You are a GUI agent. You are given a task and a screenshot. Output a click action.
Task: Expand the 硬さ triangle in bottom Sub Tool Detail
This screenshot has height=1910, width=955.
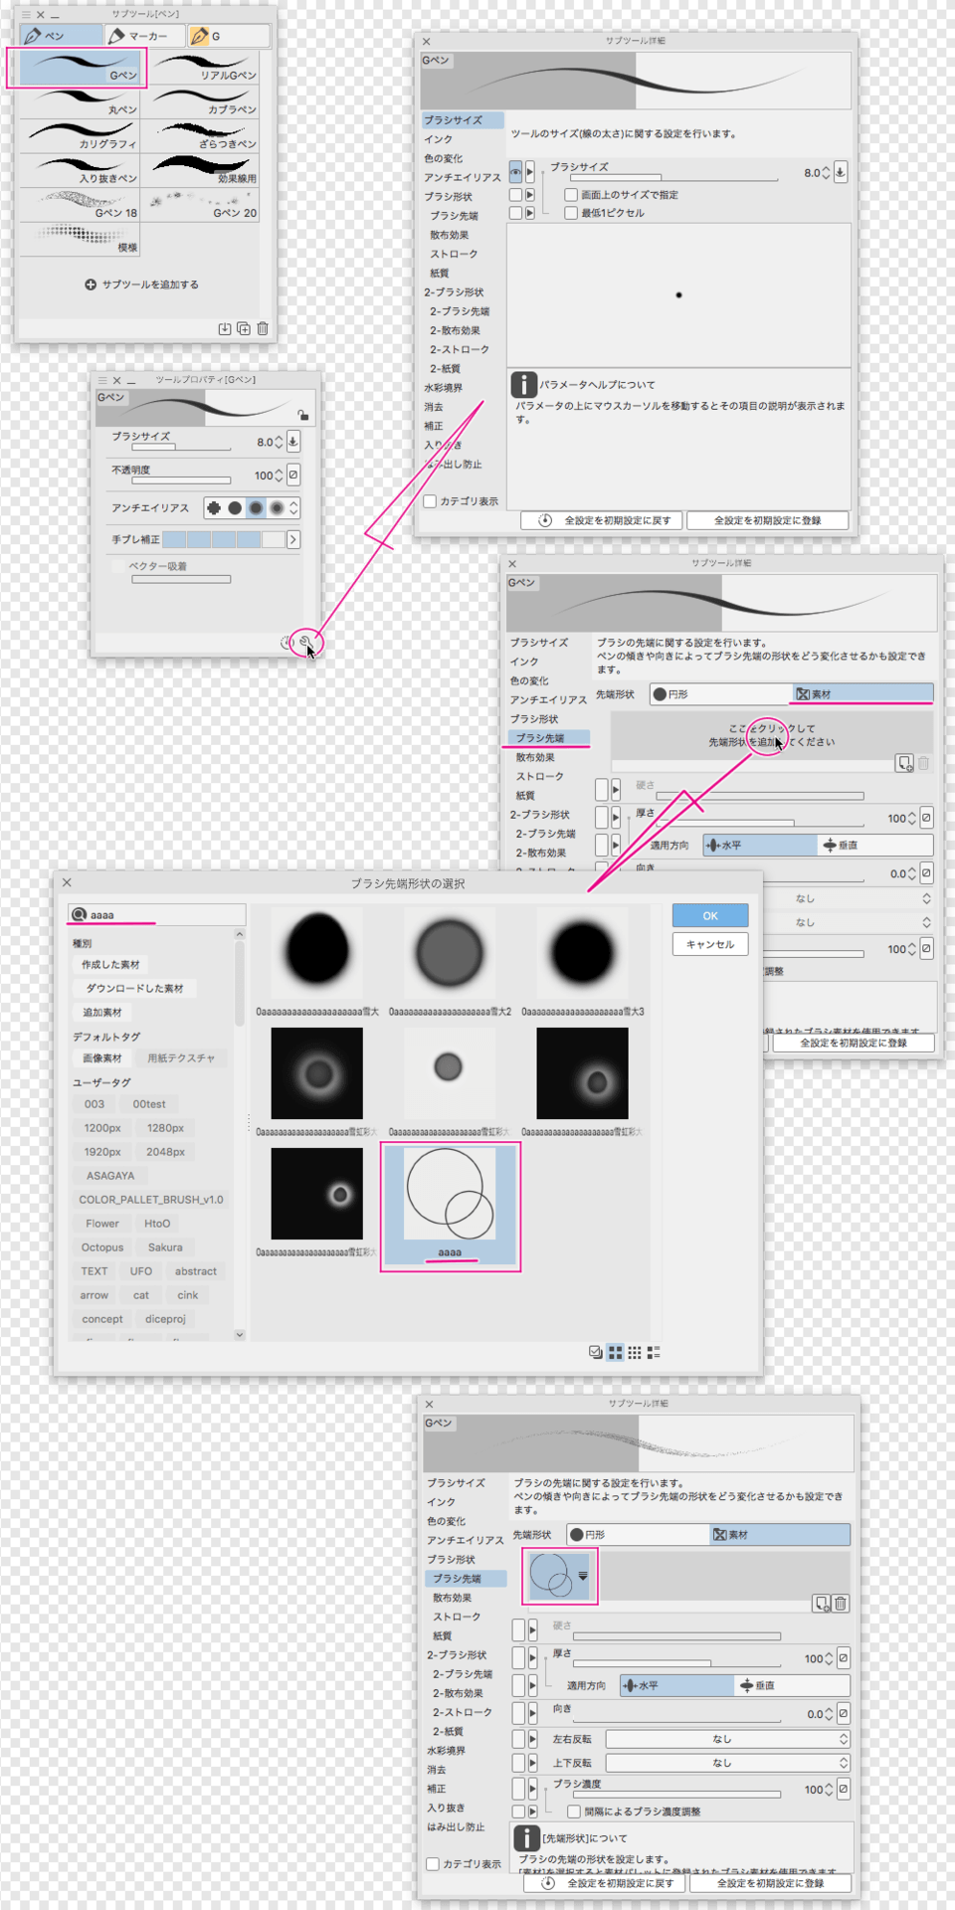point(533,1629)
